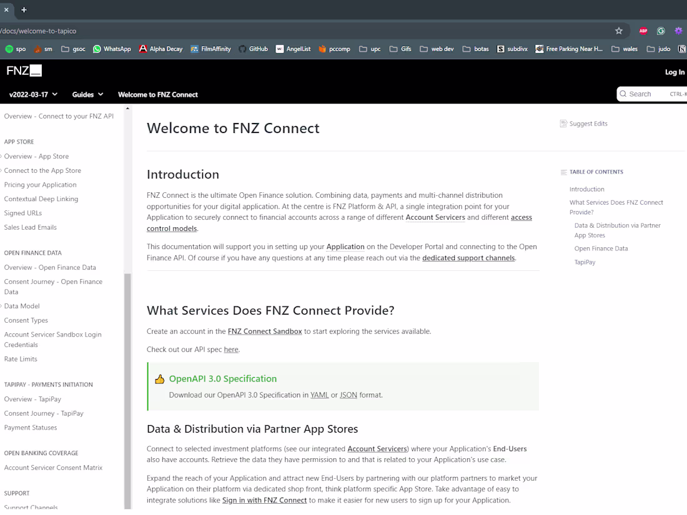Screen dimensions: 687x515
Task: Click the Log In button
Action: pyautogui.click(x=675, y=72)
